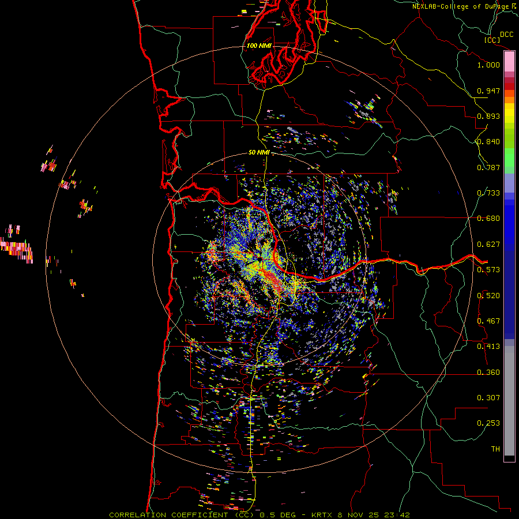Screen dimensions: 519x519
Task: Click the 0.307 color scale value
Action: pos(488,398)
